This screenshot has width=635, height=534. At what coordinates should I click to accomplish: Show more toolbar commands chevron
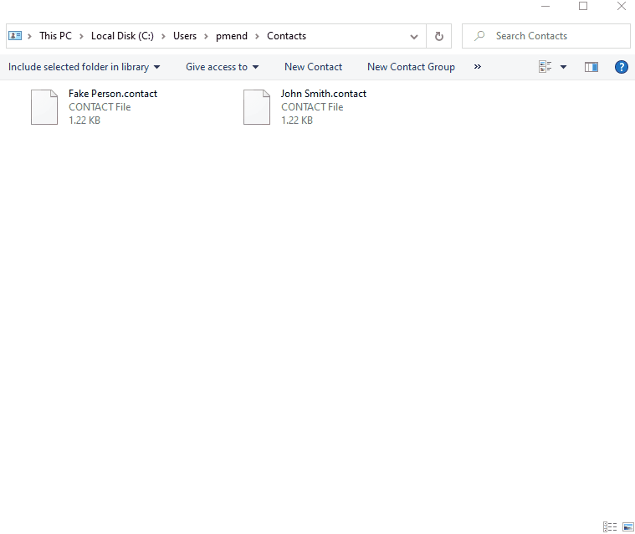tap(478, 67)
